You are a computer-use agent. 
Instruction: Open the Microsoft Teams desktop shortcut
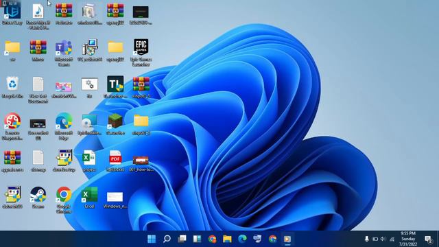pyautogui.click(x=64, y=52)
